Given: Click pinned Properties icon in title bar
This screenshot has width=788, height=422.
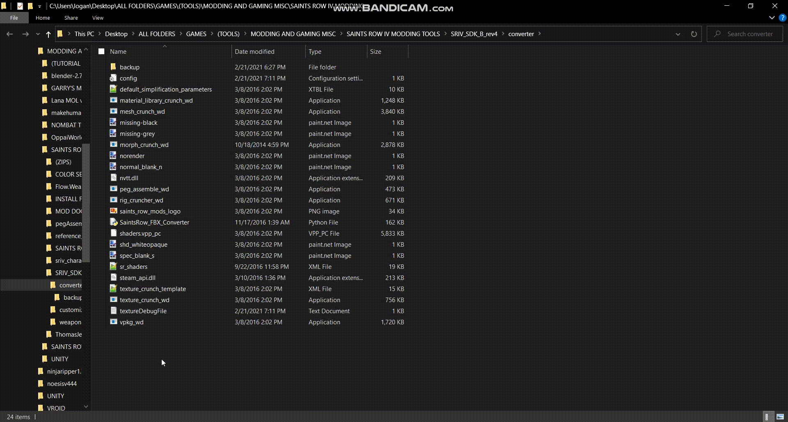Looking at the screenshot, I should (x=20, y=6).
